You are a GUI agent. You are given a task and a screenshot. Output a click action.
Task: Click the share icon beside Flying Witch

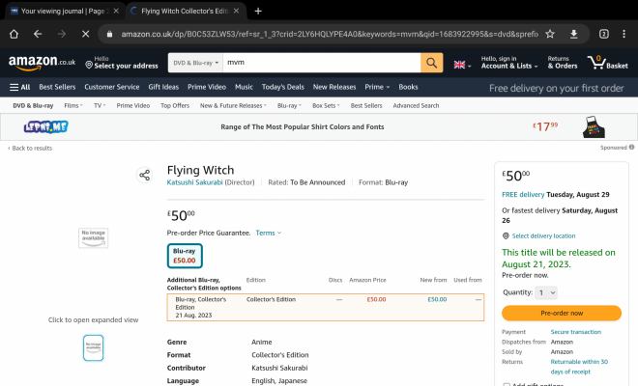pyautogui.click(x=144, y=175)
